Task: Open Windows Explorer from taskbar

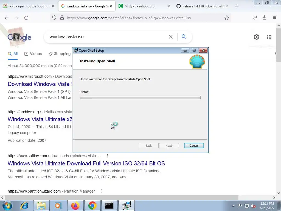Action: pyautogui.click(x=42, y=206)
